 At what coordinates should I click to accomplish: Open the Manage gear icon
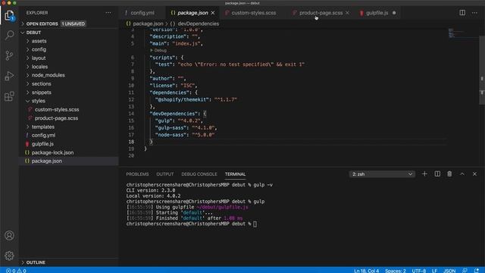(9, 256)
